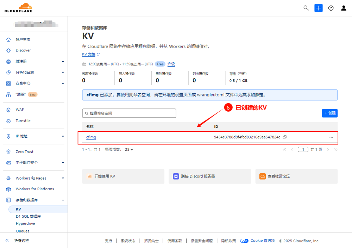Click the search magnifier icon in header
The height and width of the screenshot is (248, 352).
point(306,8)
